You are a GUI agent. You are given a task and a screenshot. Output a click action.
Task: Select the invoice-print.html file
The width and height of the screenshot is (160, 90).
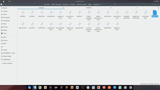(x=117, y=14)
